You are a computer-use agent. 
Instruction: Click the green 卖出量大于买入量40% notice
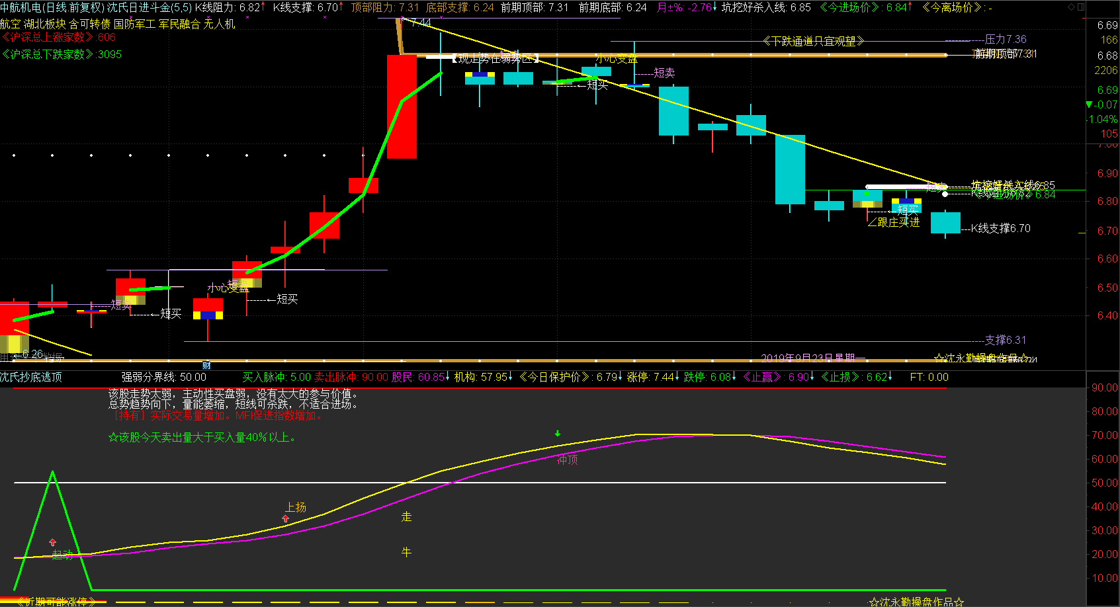pyautogui.click(x=202, y=437)
